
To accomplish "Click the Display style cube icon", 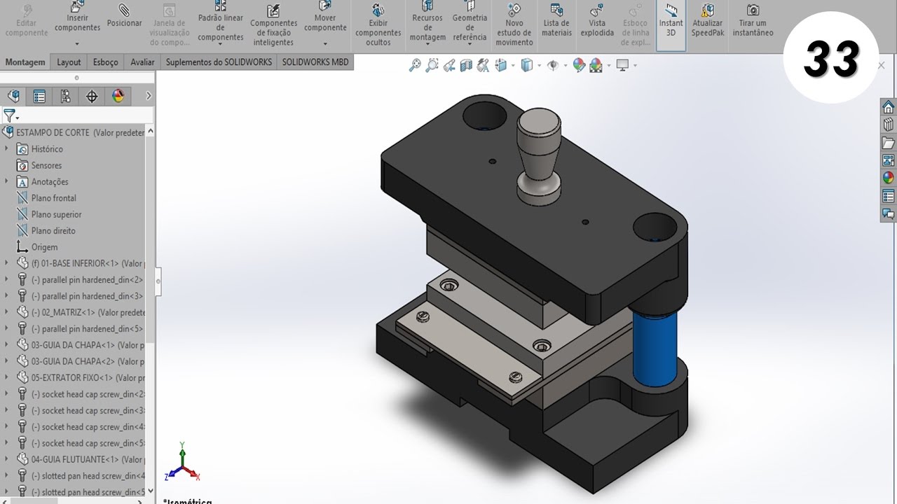I will pos(526,65).
